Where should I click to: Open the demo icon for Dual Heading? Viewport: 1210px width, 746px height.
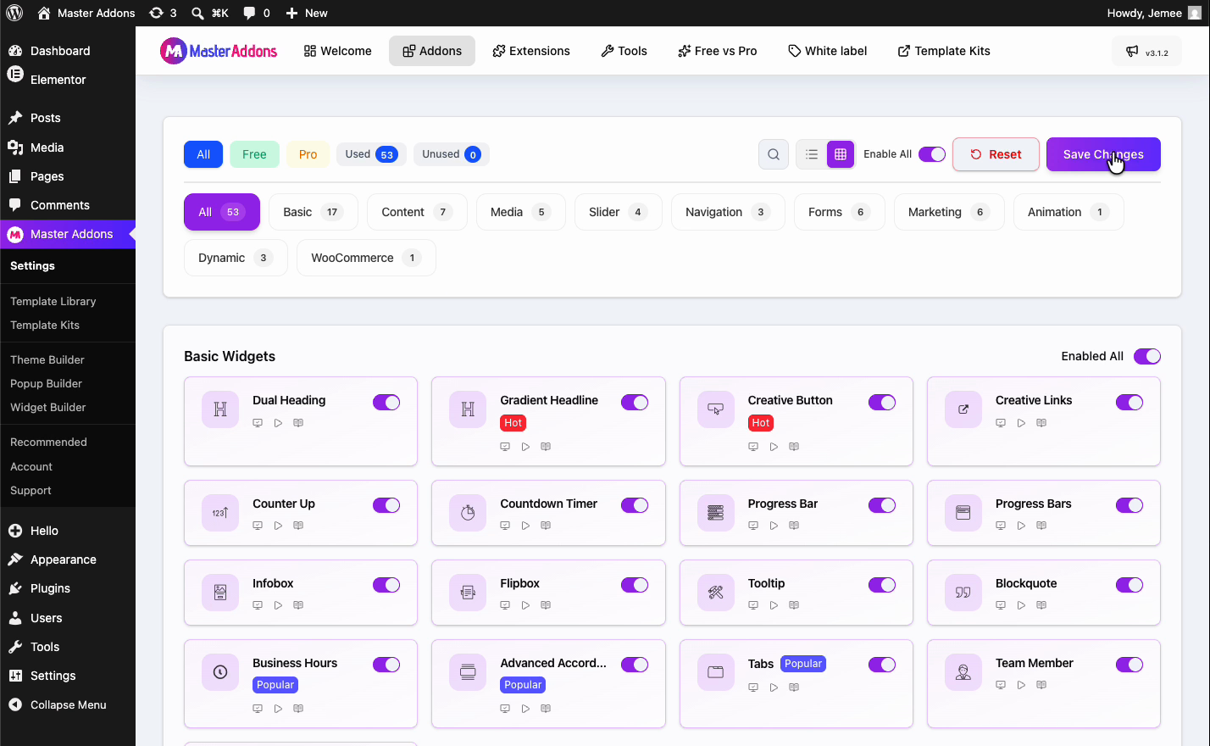pyautogui.click(x=258, y=423)
